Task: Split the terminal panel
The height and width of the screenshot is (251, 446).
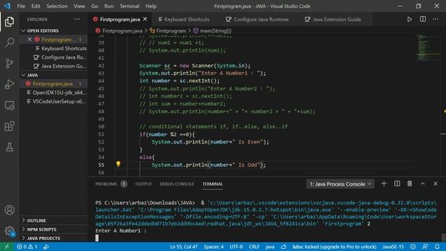Action: 397,184
